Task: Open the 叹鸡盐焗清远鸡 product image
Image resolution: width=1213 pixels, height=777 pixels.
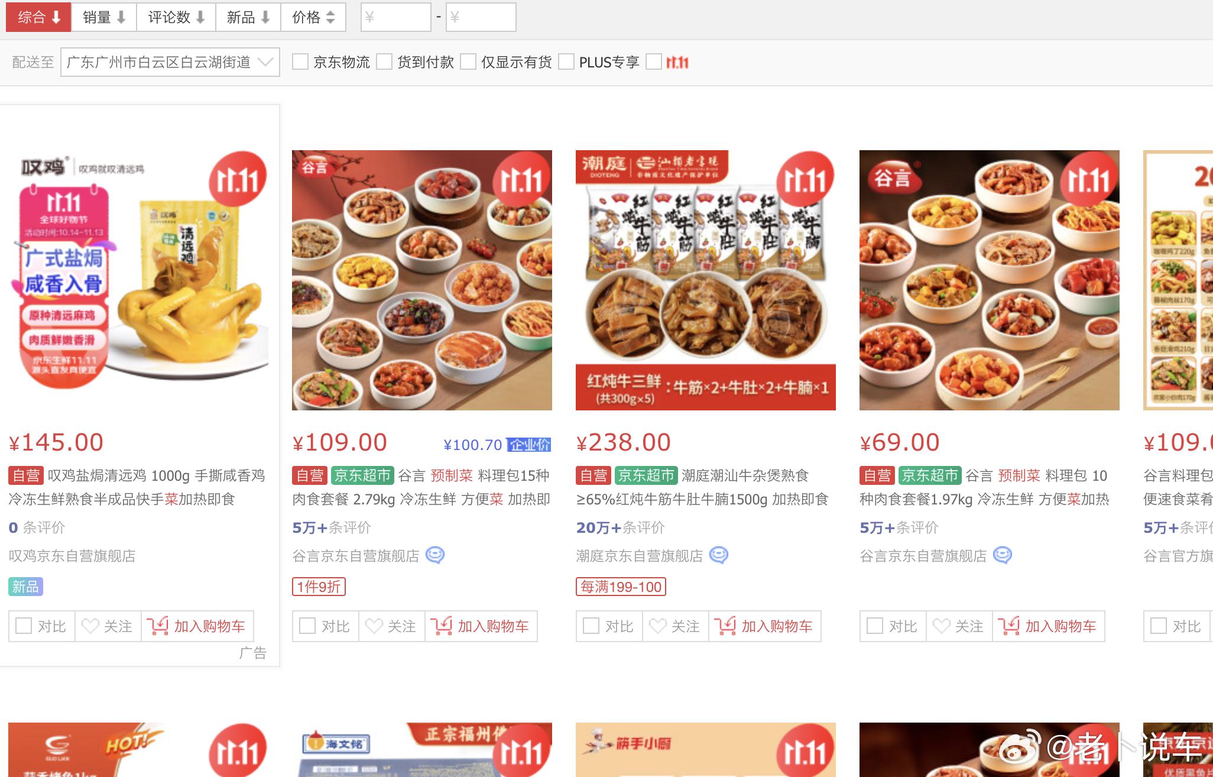Action: 138,280
